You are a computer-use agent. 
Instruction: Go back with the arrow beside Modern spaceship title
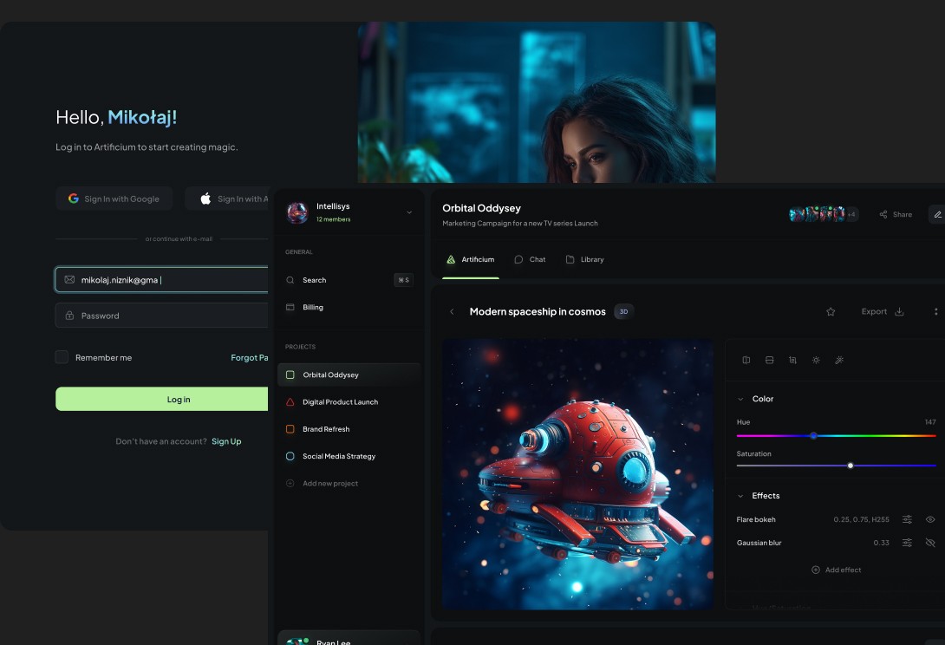coord(452,311)
